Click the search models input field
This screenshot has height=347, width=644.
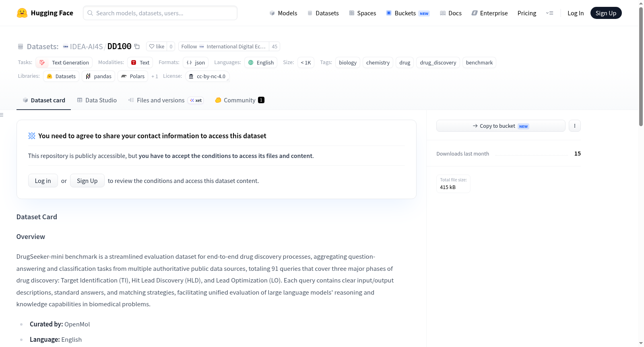coord(160,13)
